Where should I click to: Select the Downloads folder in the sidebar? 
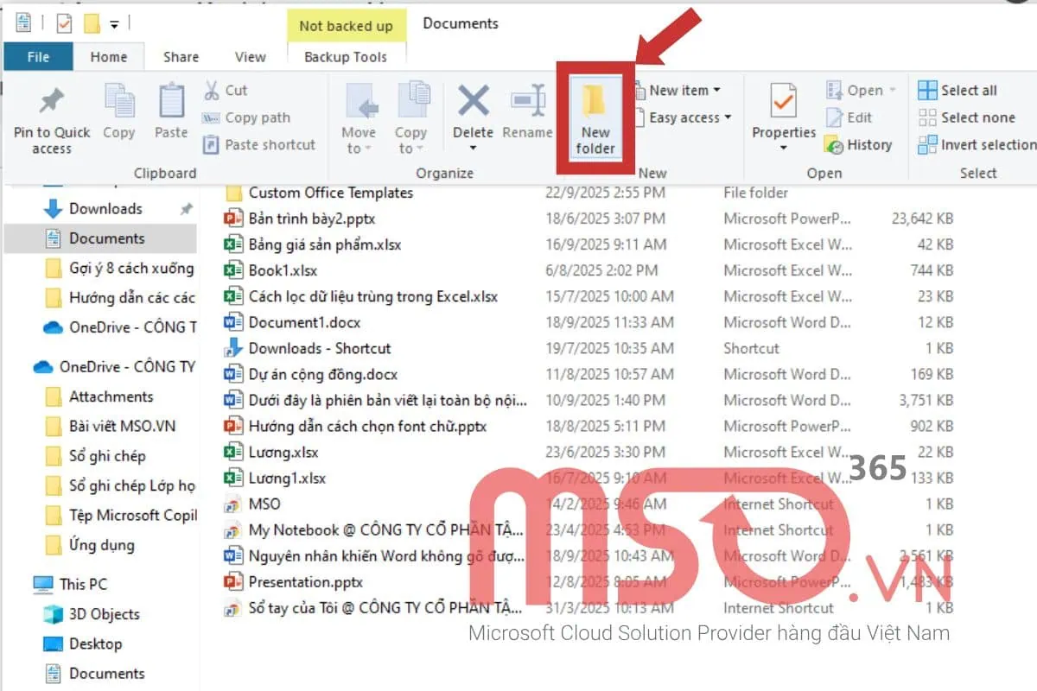(105, 208)
